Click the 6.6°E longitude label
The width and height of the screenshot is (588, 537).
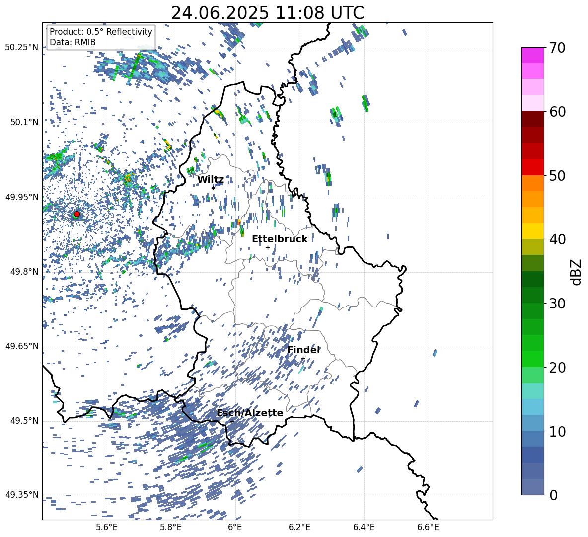pos(428,527)
